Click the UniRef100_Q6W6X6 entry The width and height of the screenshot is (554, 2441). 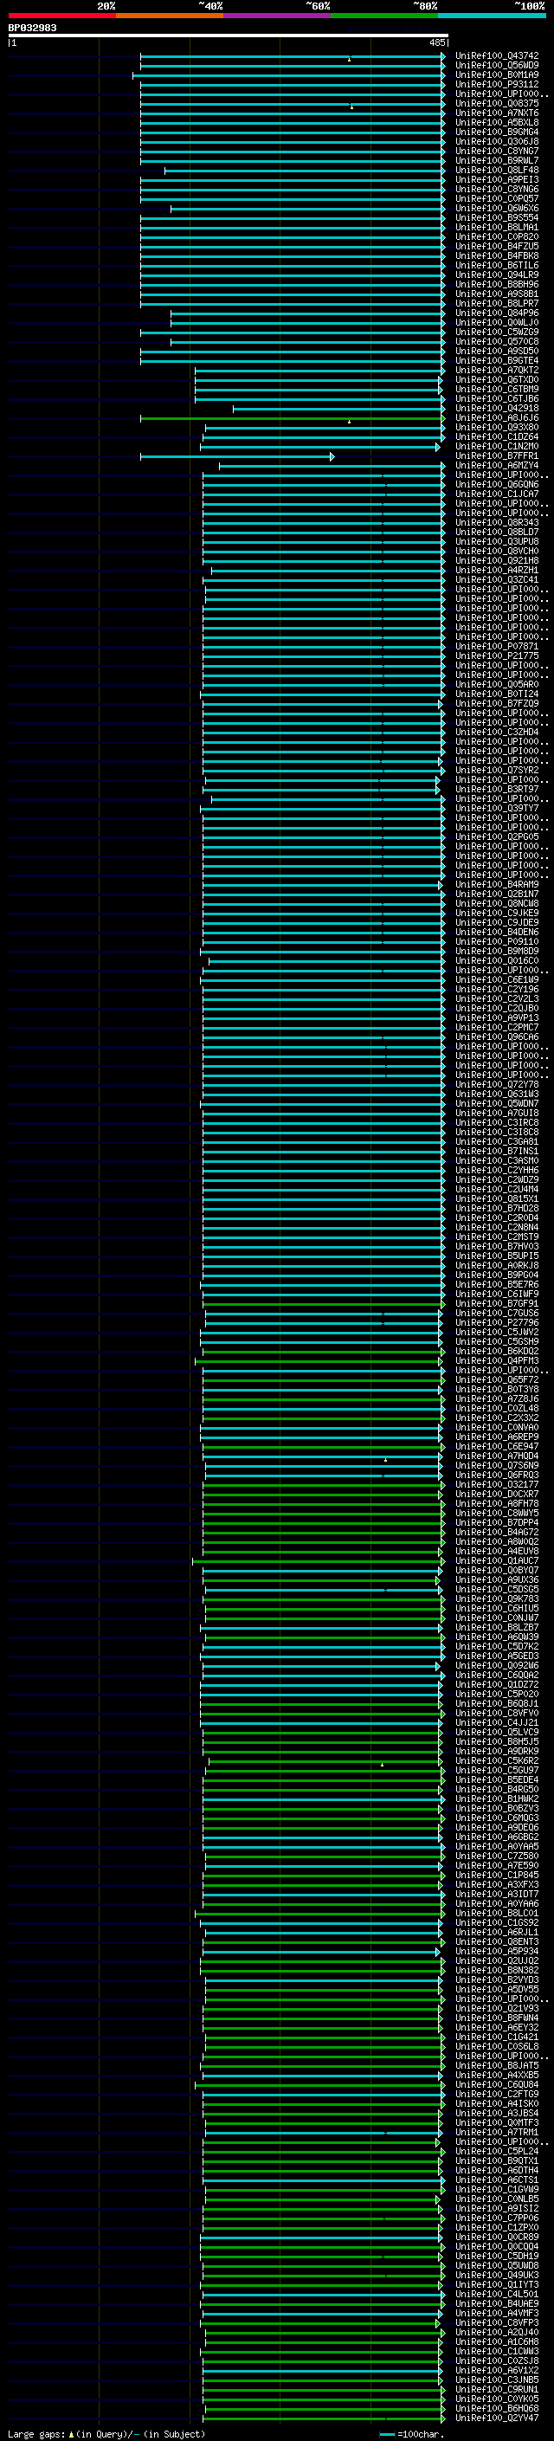(496, 209)
